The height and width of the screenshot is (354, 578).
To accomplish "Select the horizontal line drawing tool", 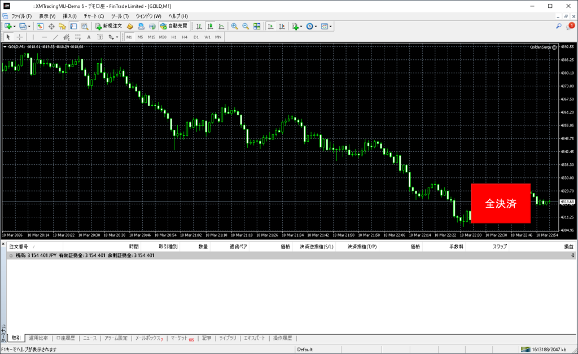I will (x=45, y=37).
